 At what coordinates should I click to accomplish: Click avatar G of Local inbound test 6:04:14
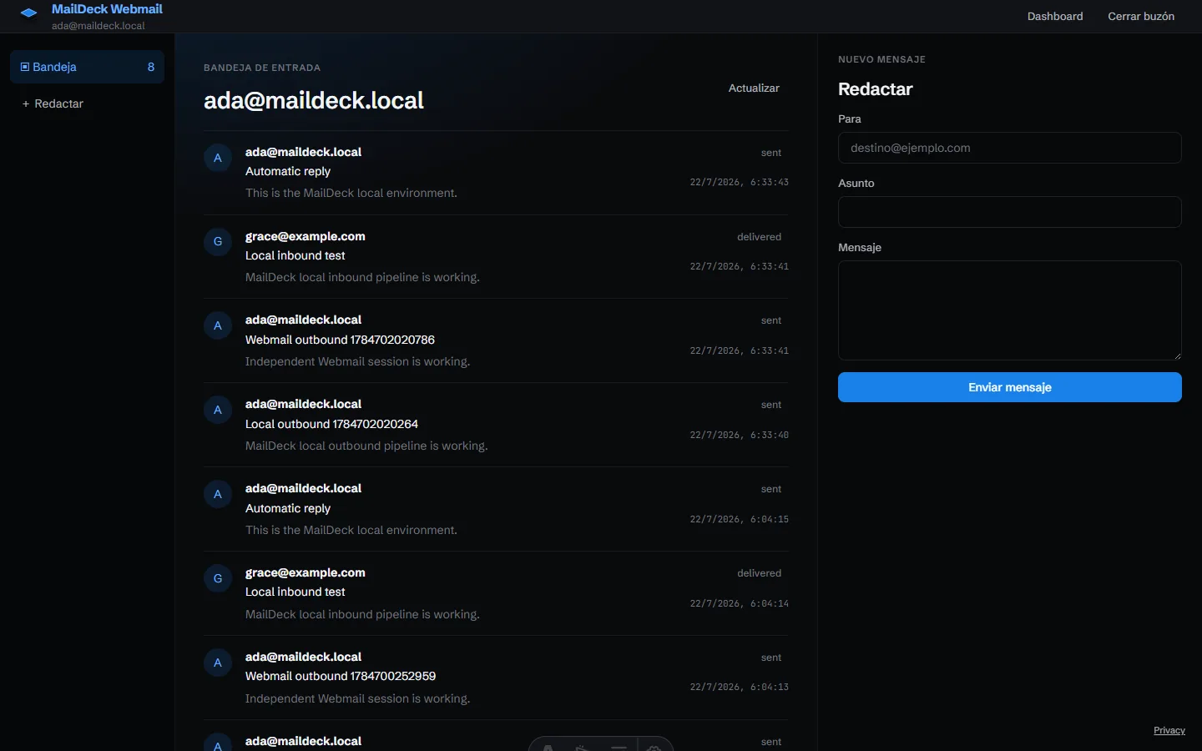(x=218, y=578)
